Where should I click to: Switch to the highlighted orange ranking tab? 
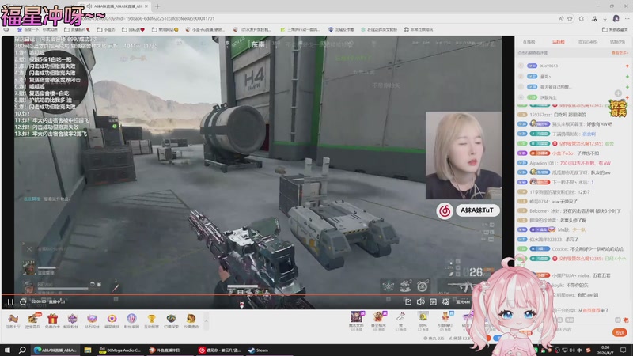559,42
